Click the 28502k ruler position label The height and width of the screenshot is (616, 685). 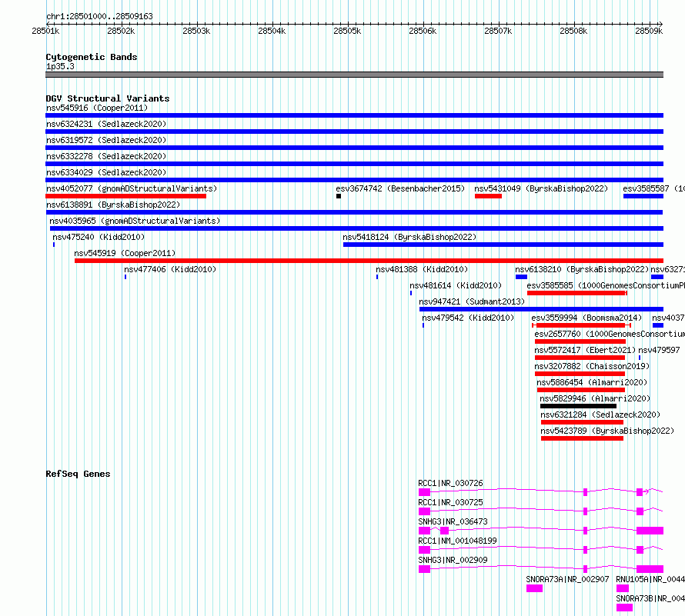point(121,31)
